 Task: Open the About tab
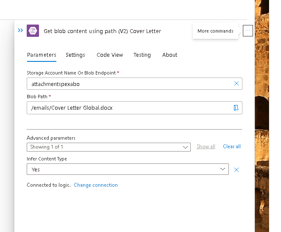click(170, 55)
